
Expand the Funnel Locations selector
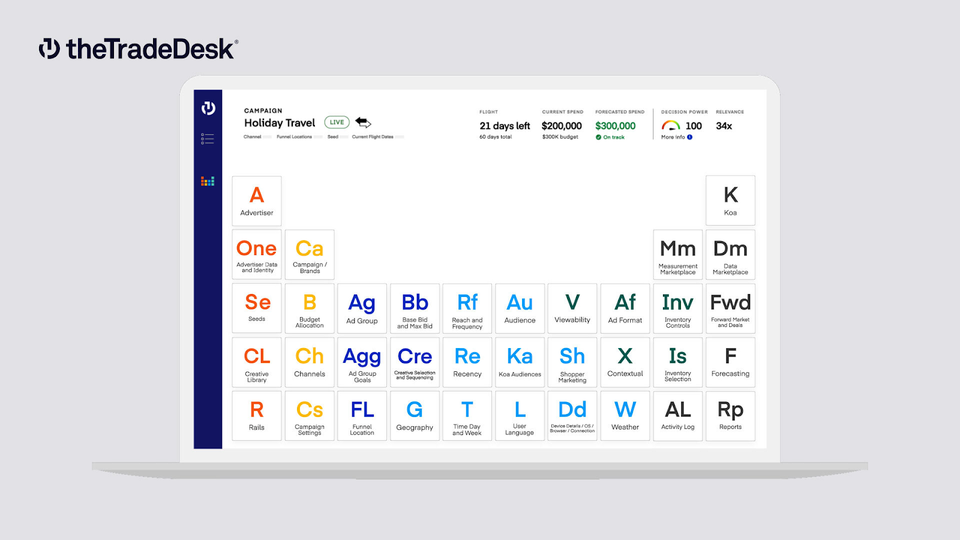[295, 137]
